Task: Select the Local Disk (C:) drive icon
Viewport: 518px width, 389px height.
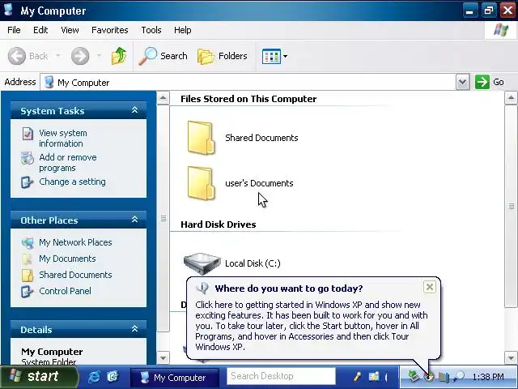Action: click(202, 263)
